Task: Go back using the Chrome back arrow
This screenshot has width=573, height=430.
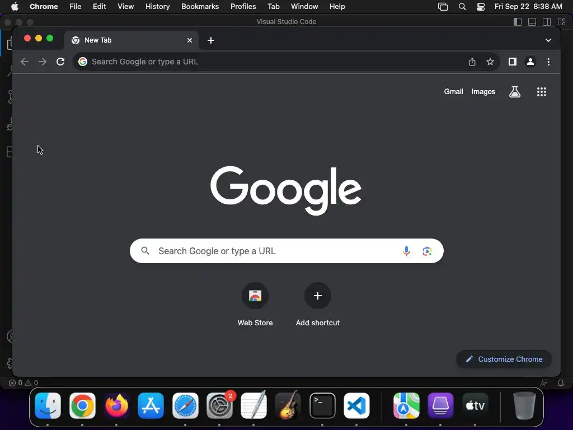Action: coord(25,62)
